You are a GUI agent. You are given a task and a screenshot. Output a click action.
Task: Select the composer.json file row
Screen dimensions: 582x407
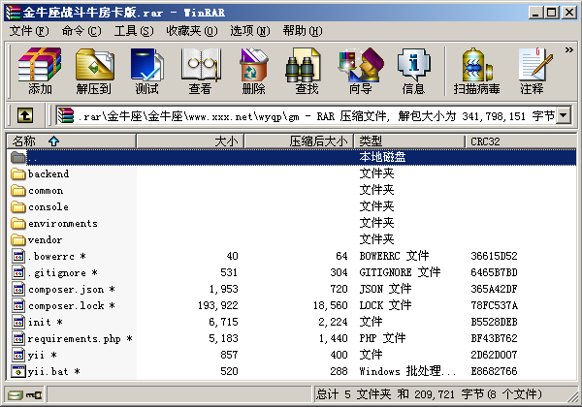pyautogui.click(x=66, y=289)
